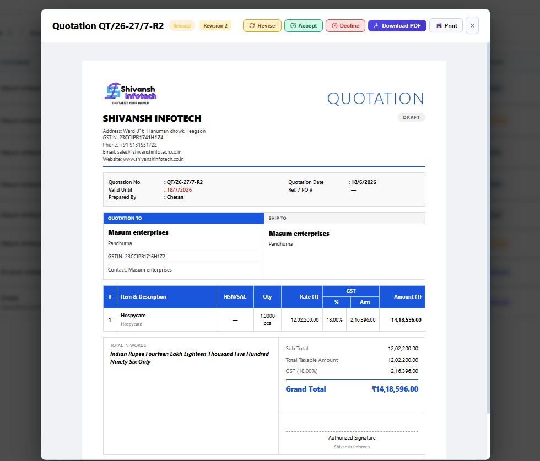The image size is (540, 461).
Task: Click the Total Taxable Amount label
Action: click(312, 360)
